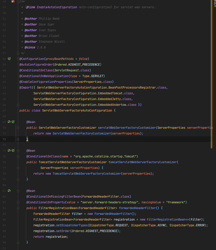Screen dimensions: 216x250
Task: Click the inspection widget in the top-right corner
Action: [x=215, y=3]
